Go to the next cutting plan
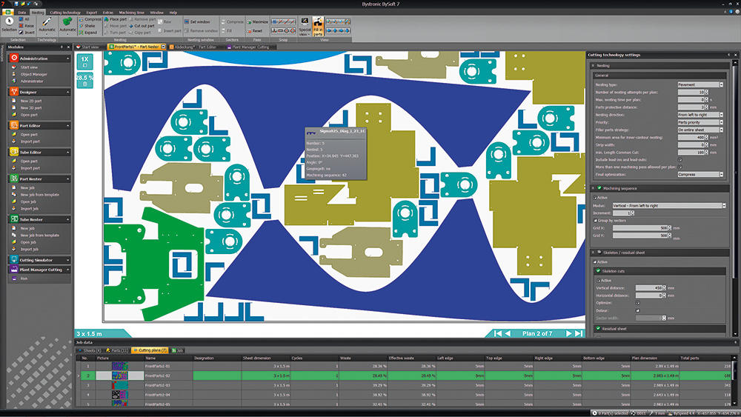Image resolution: width=741 pixels, height=417 pixels. click(x=568, y=333)
